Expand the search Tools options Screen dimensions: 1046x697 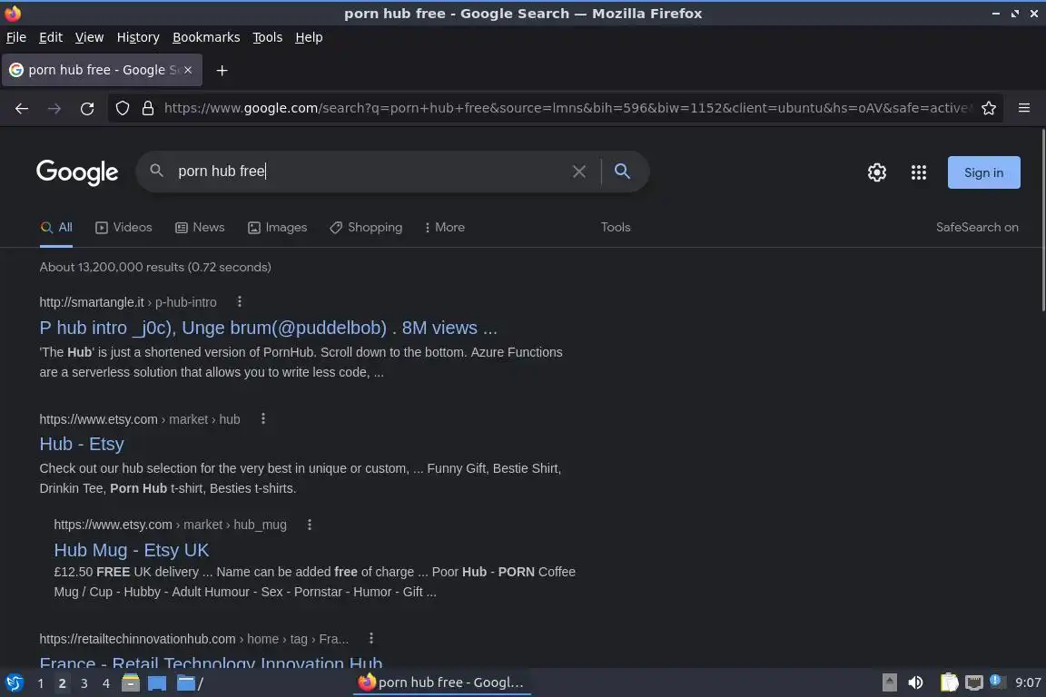tap(615, 228)
